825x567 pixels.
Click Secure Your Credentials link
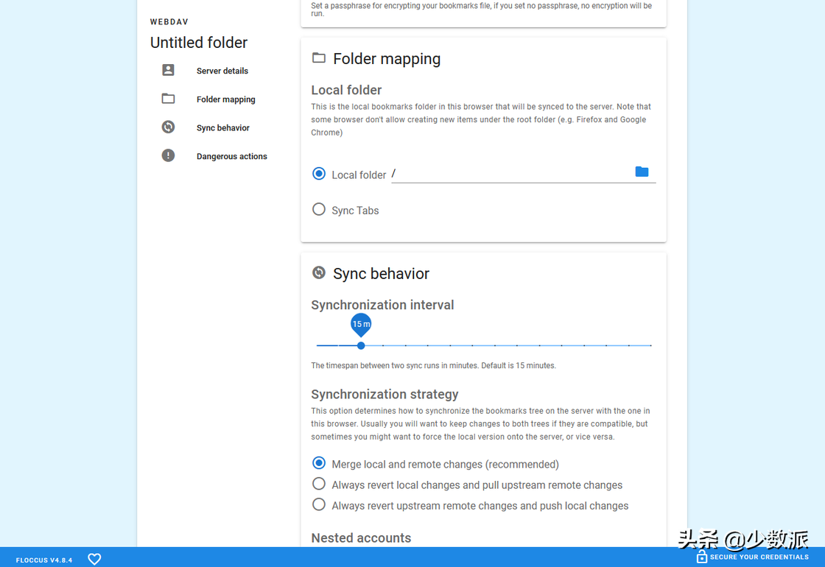(x=759, y=557)
